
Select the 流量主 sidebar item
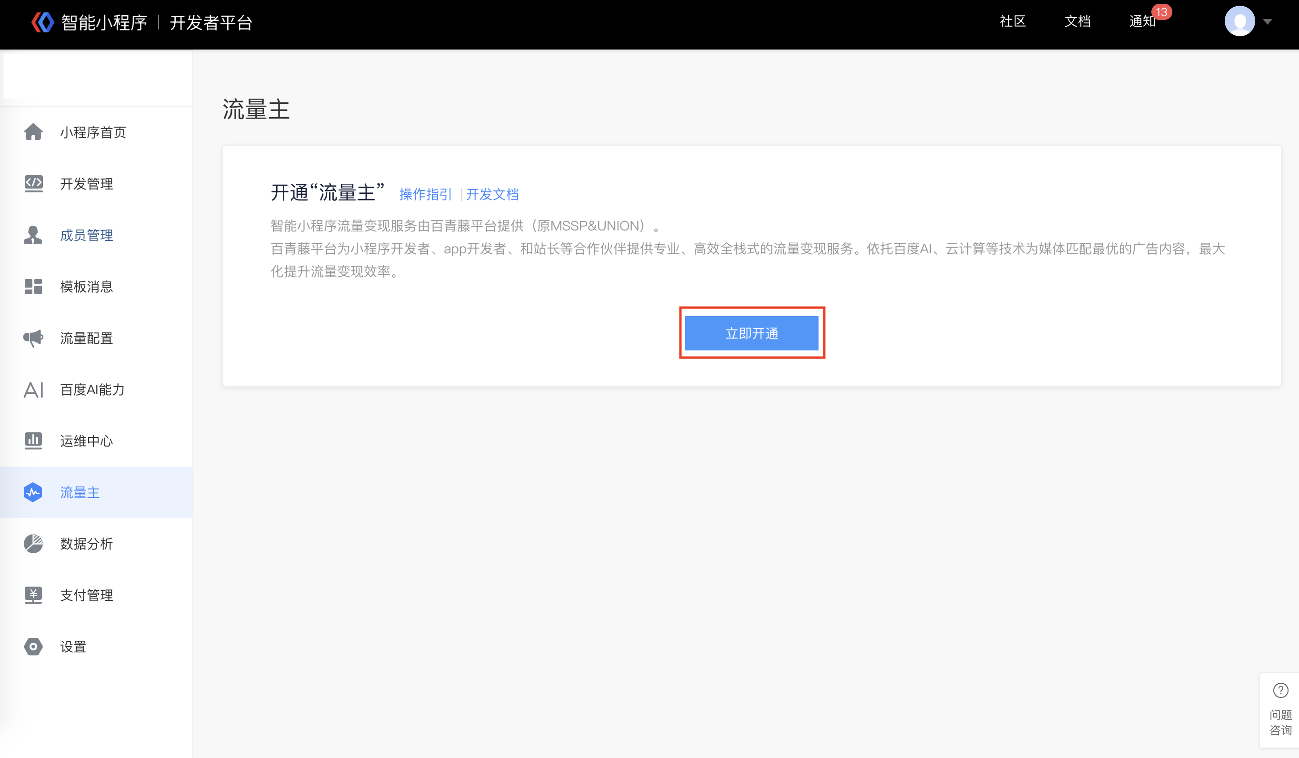point(96,492)
